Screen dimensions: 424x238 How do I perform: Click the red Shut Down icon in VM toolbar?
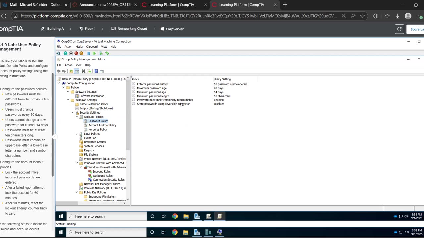pyautogui.click(x=76, y=53)
